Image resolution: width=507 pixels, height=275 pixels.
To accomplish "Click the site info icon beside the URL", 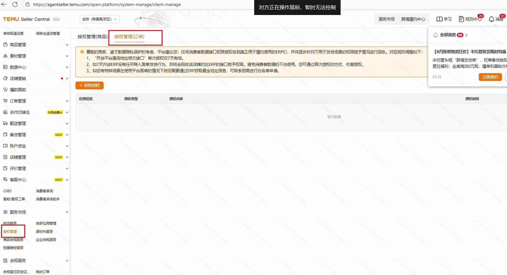I will [x=28, y=5].
